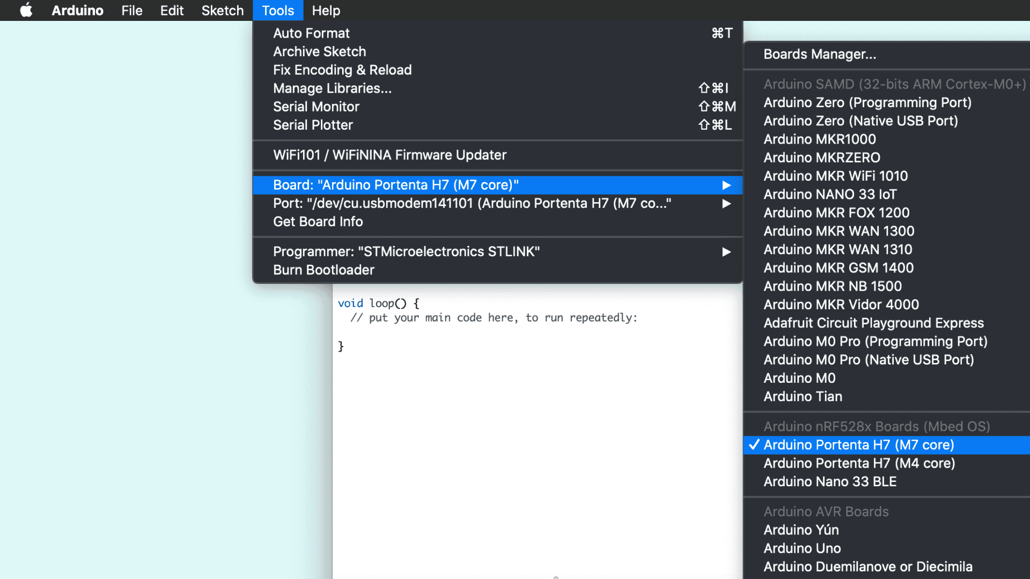Choose Arduino Nano 33 BLE board
The image size is (1030, 579).
pos(829,481)
